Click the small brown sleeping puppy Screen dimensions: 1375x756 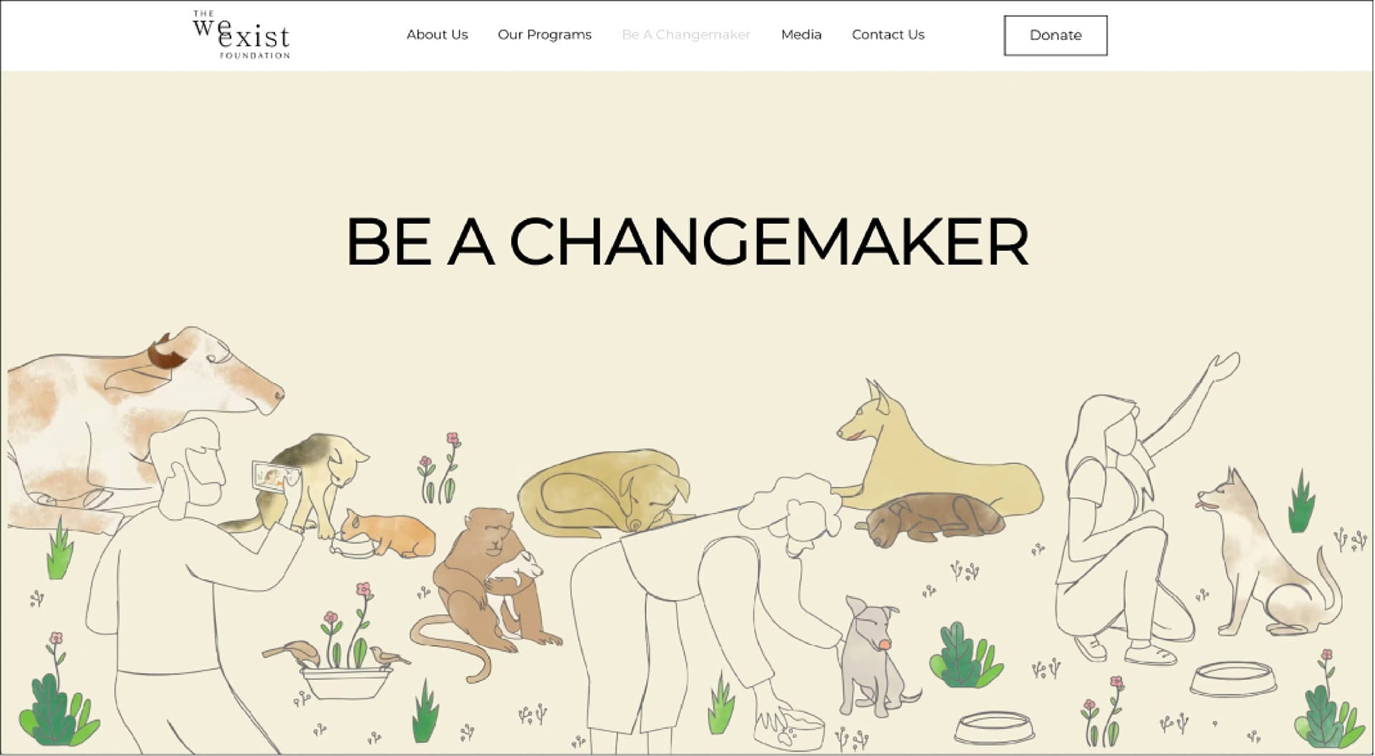(931, 520)
